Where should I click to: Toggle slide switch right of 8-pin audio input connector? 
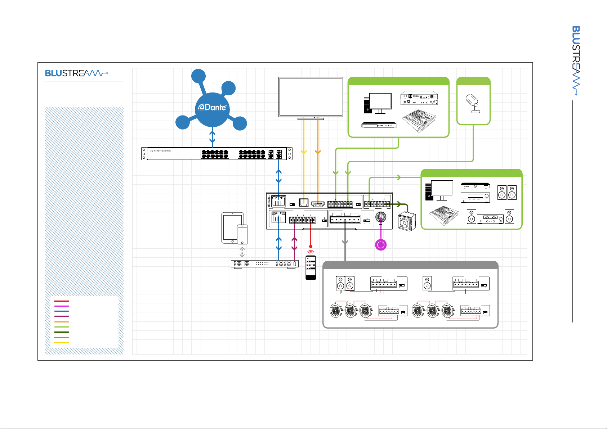(358, 204)
